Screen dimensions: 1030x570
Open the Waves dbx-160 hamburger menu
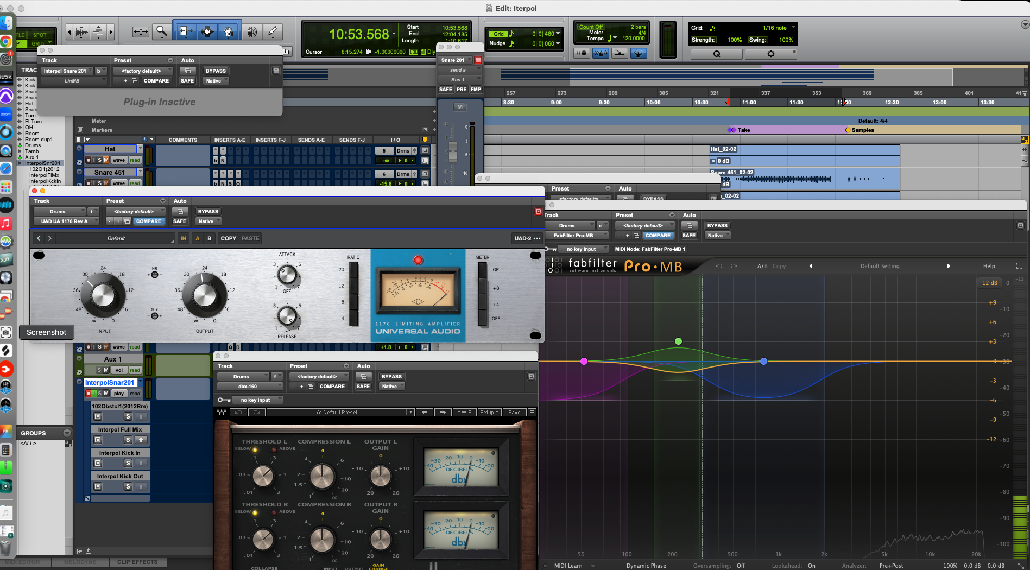[x=532, y=413]
